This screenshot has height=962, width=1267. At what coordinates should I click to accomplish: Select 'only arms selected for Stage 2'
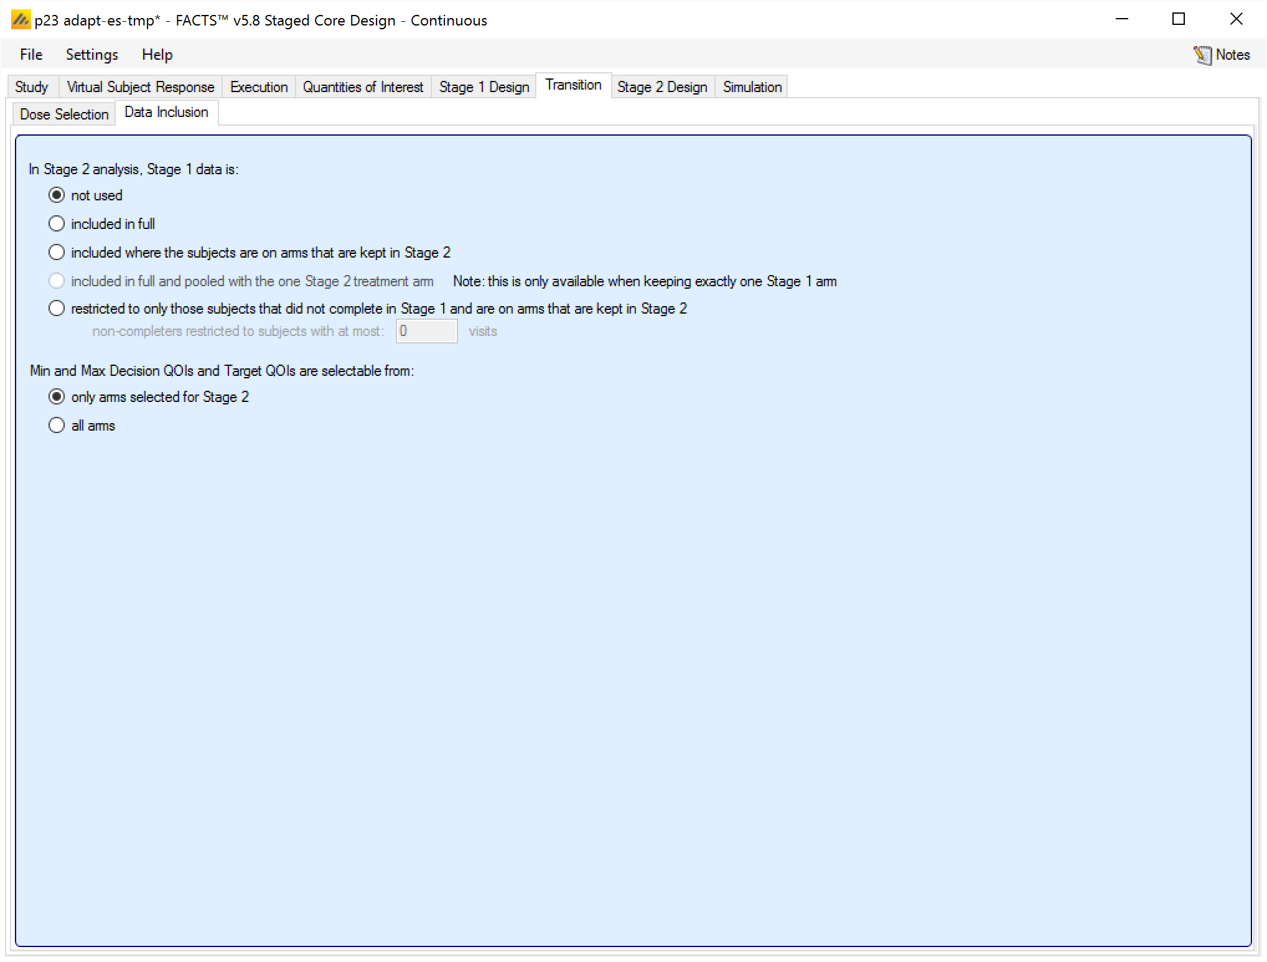point(57,397)
